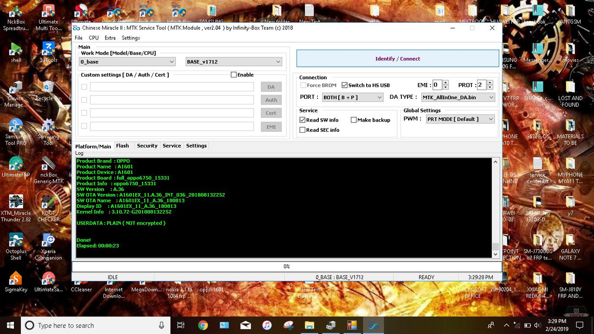Viewport: 594px width, 334px height.
Task: Open the MATERIALS TO BE folder
Action: (570, 132)
